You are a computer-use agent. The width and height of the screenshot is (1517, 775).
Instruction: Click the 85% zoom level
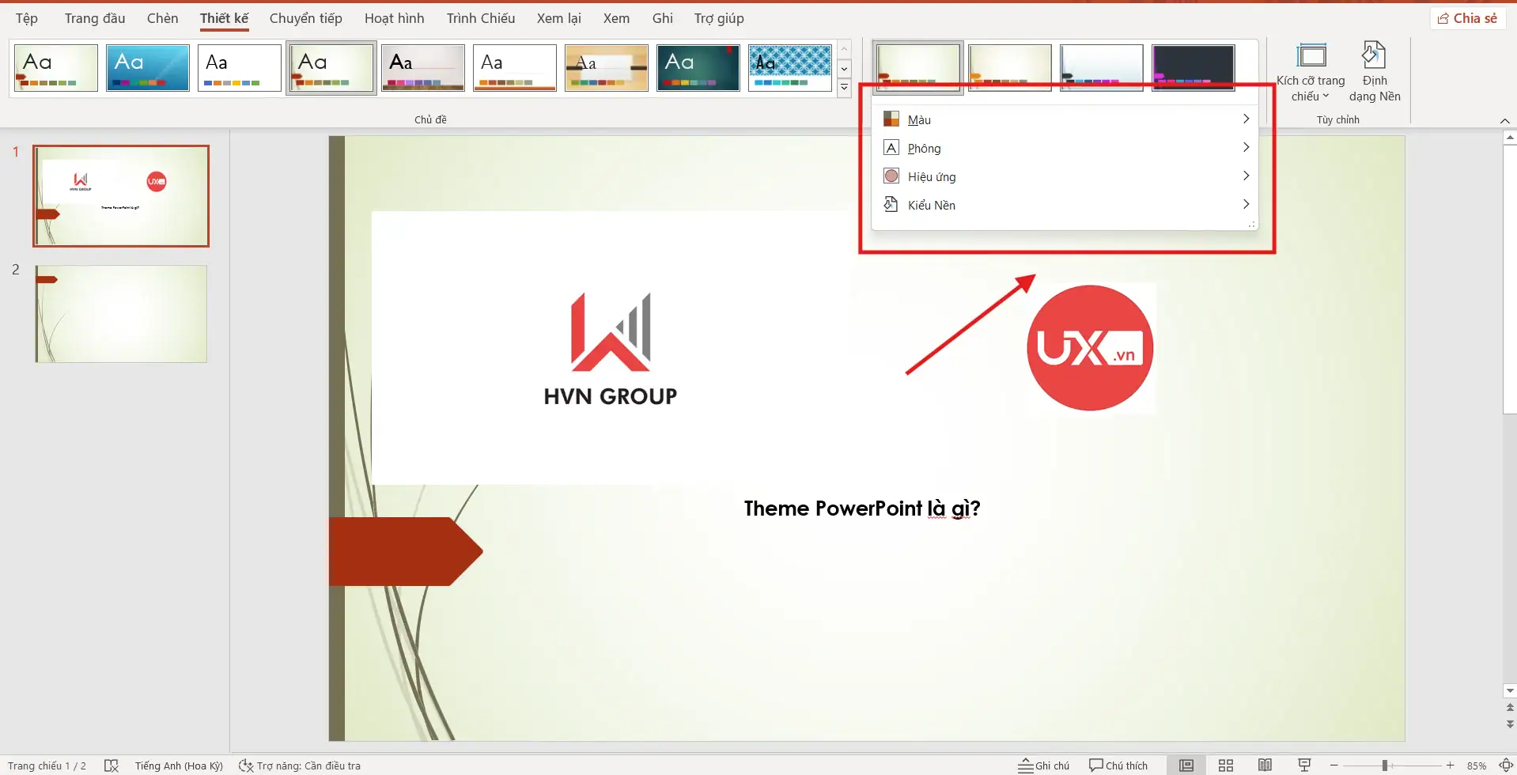(1477, 766)
